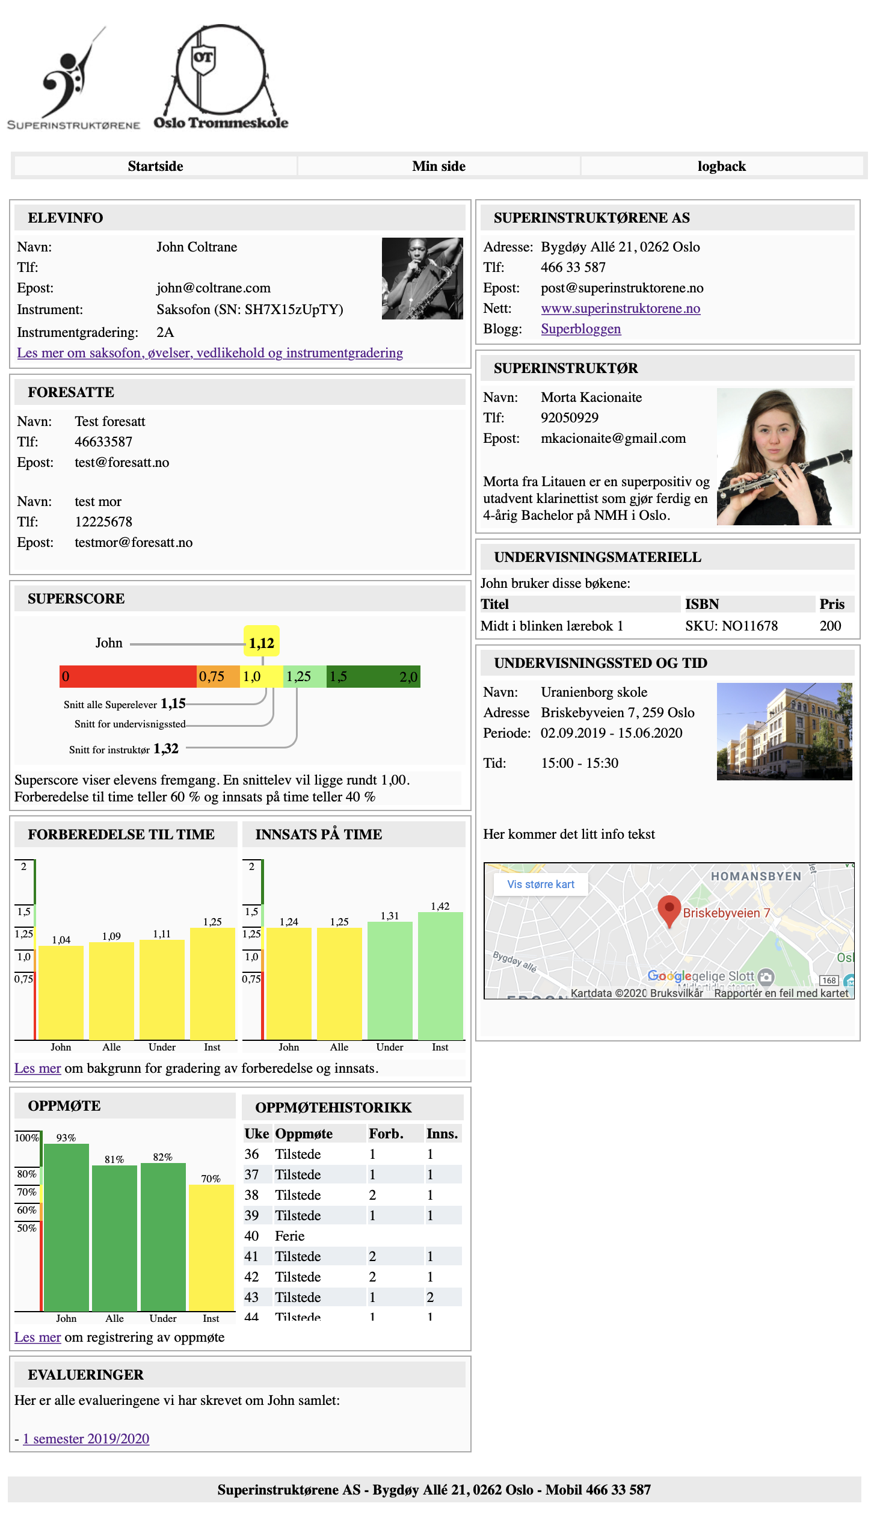Click the Uranienborg skole building photo
The image size is (877, 1515).
pos(784,731)
